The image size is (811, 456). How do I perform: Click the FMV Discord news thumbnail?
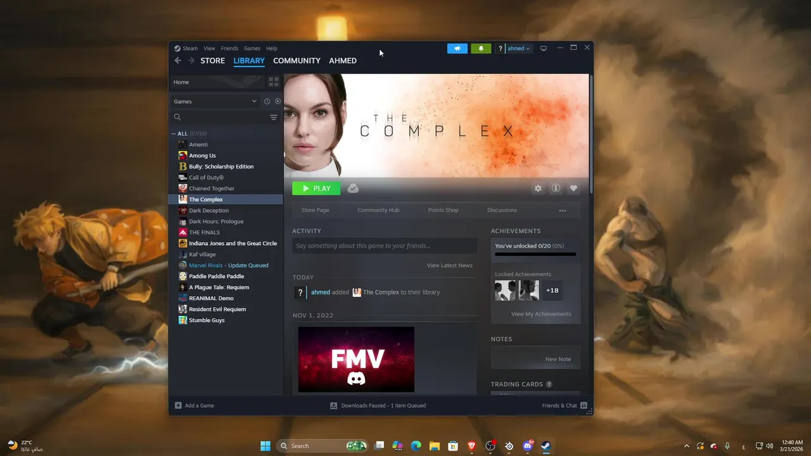click(356, 359)
